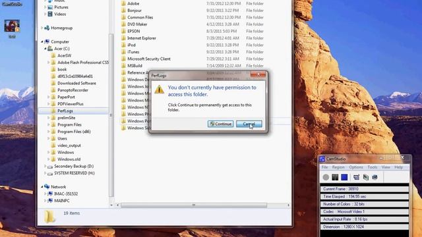Expand the Users folder in tree

tap(49, 138)
